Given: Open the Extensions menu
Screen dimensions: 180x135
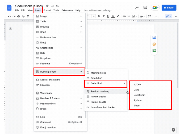Looking at the screenshot, I should (67, 10).
